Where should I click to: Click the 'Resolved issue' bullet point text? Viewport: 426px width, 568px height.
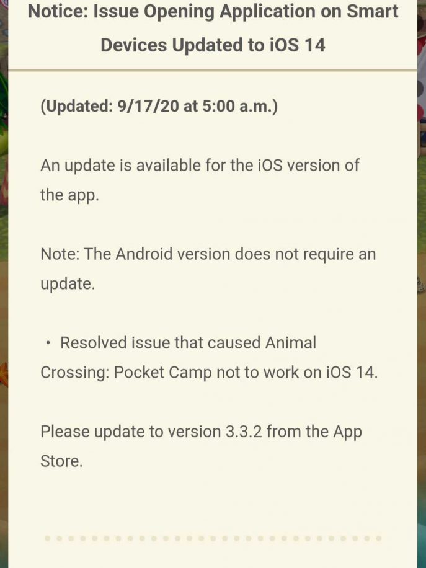tap(209, 358)
